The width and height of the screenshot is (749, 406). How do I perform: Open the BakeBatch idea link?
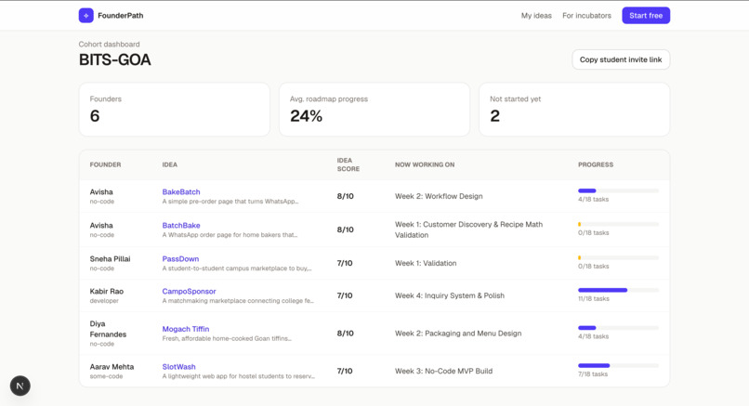181,191
